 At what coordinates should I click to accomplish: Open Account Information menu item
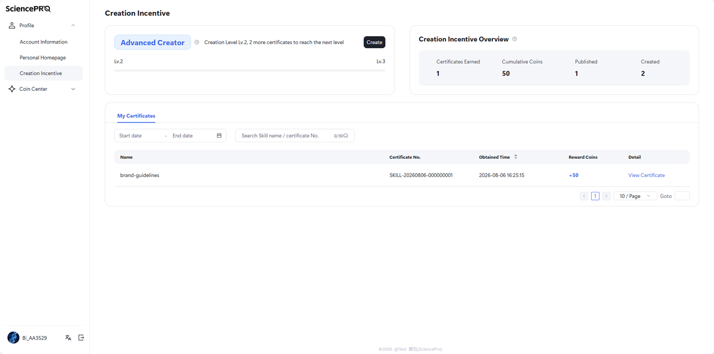(44, 42)
